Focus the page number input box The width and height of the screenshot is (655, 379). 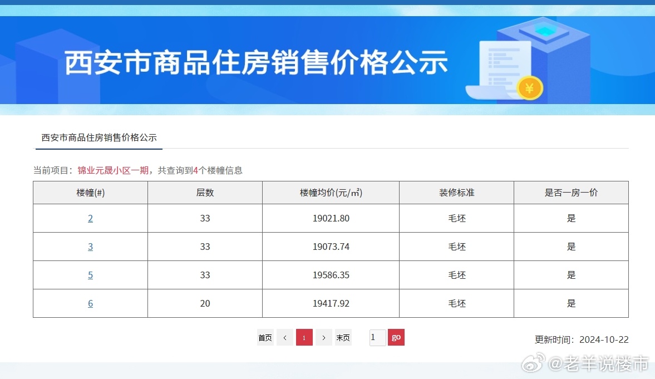point(377,338)
